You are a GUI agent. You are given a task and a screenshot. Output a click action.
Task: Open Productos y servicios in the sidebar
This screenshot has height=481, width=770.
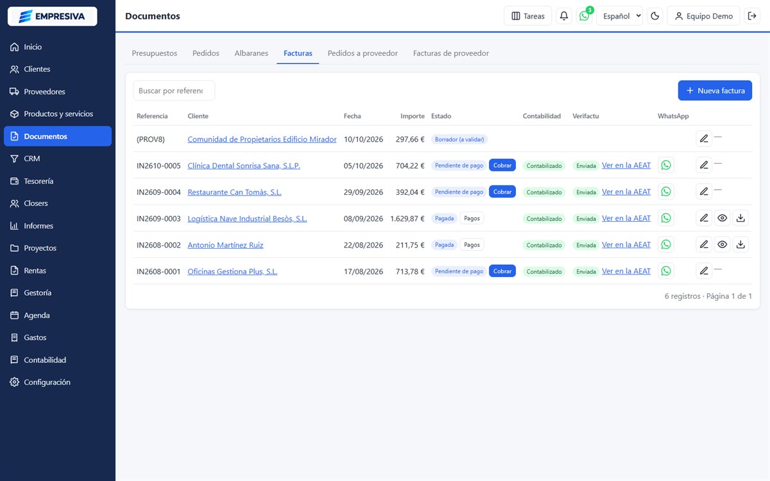(58, 114)
